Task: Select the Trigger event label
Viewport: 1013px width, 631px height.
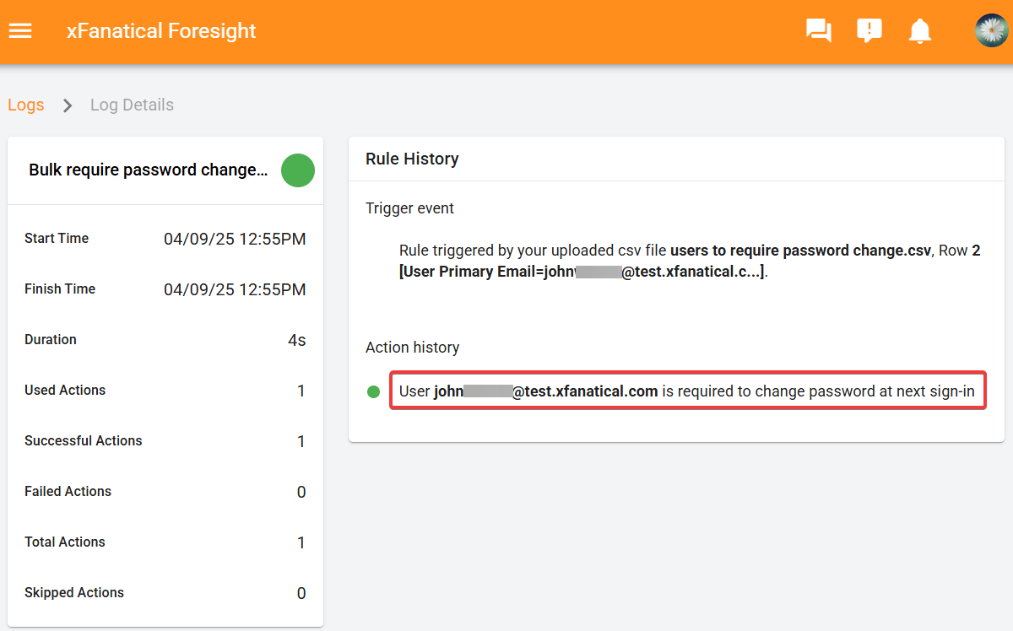Action: click(x=409, y=208)
